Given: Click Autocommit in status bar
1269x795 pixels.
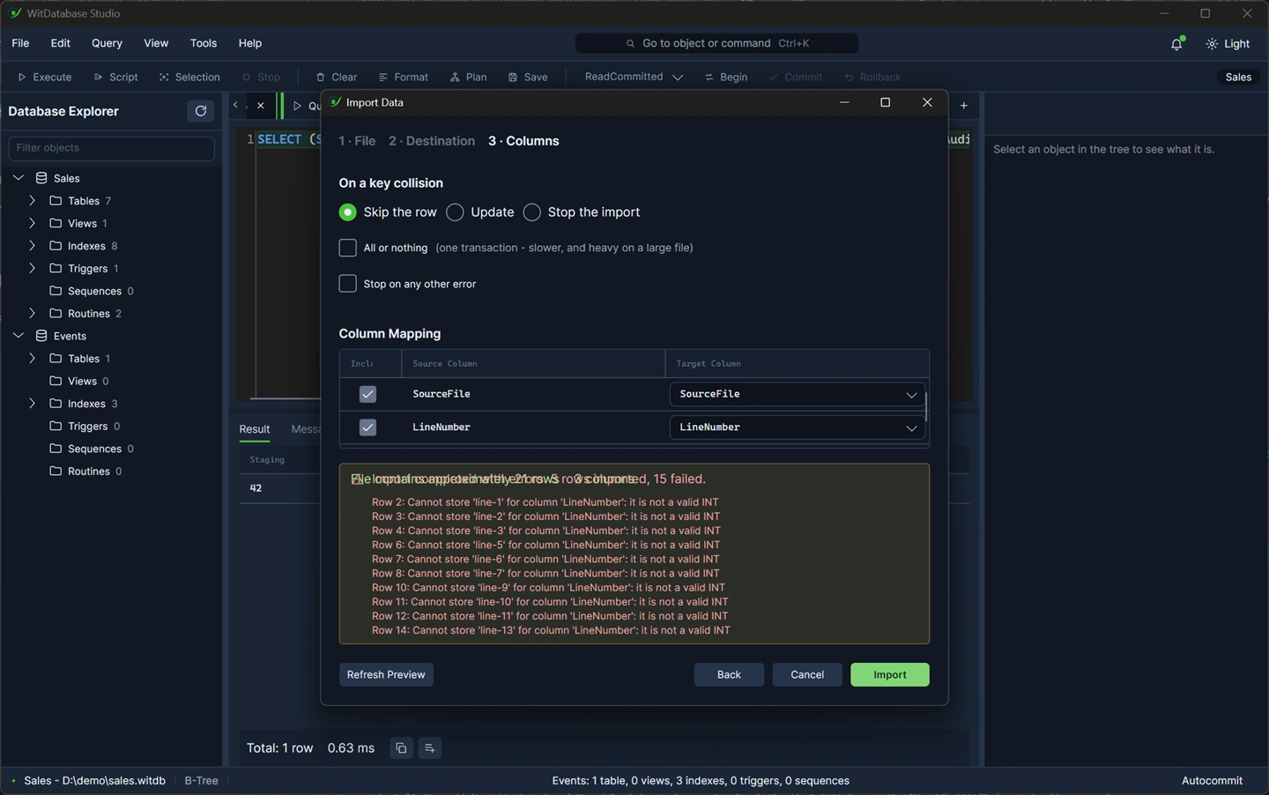Looking at the screenshot, I should 1212,781.
